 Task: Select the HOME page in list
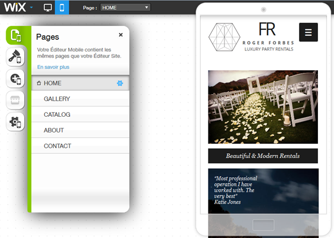[x=80, y=83]
